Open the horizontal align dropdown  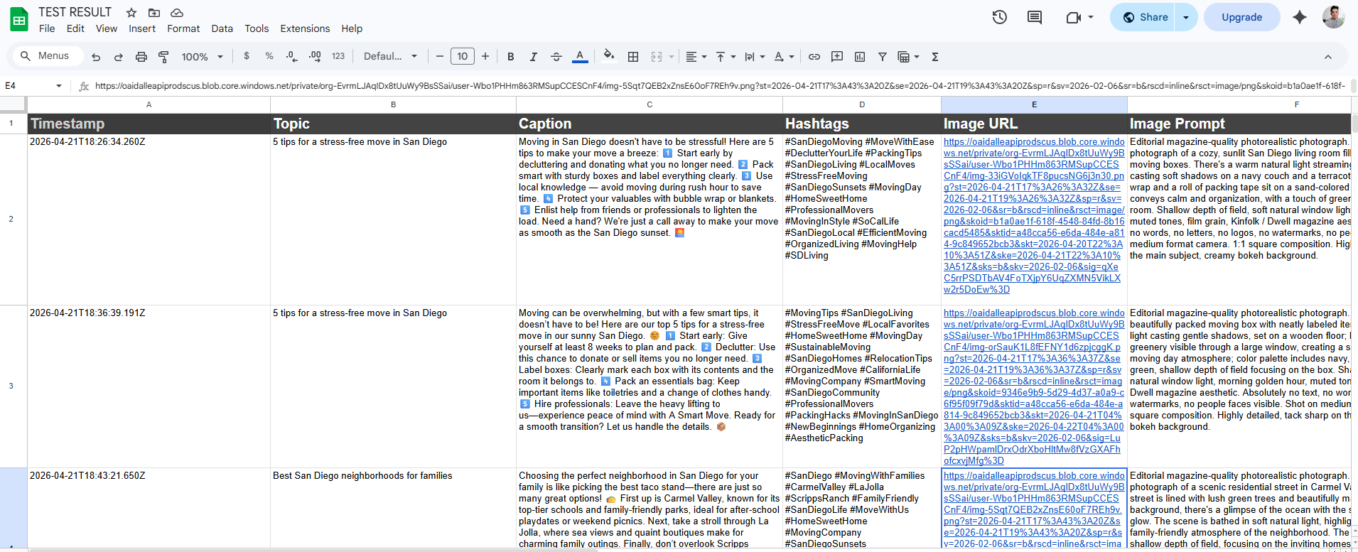(x=696, y=56)
